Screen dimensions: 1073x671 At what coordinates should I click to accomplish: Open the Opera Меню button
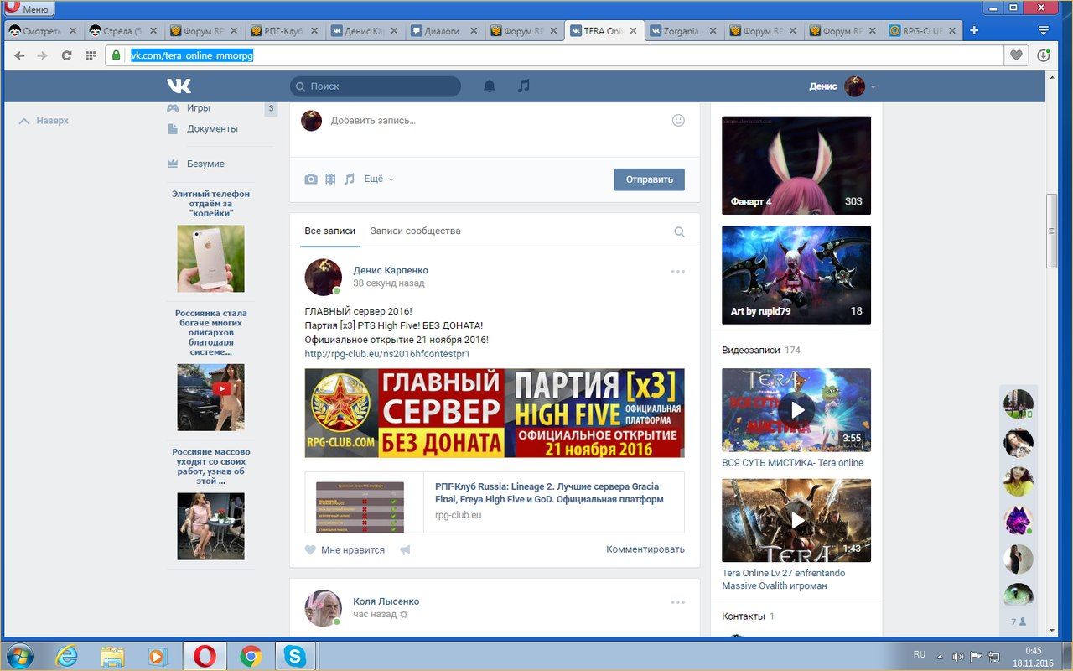click(x=29, y=8)
